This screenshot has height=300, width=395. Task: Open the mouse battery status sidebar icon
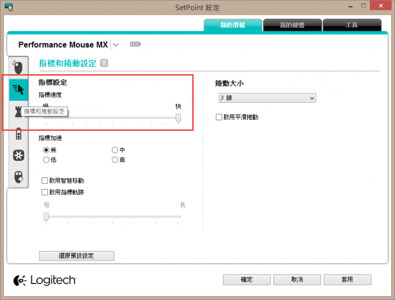click(x=19, y=134)
